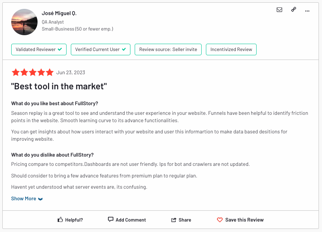
Task: Click the envelope email icon
Action: pyautogui.click(x=279, y=10)
